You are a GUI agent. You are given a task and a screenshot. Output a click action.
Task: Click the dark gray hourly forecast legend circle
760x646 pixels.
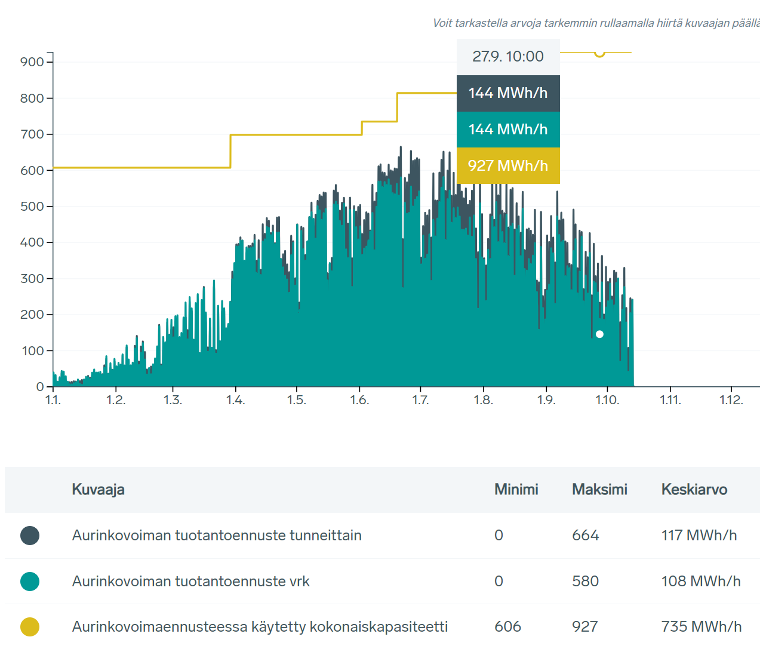[30, 536]
